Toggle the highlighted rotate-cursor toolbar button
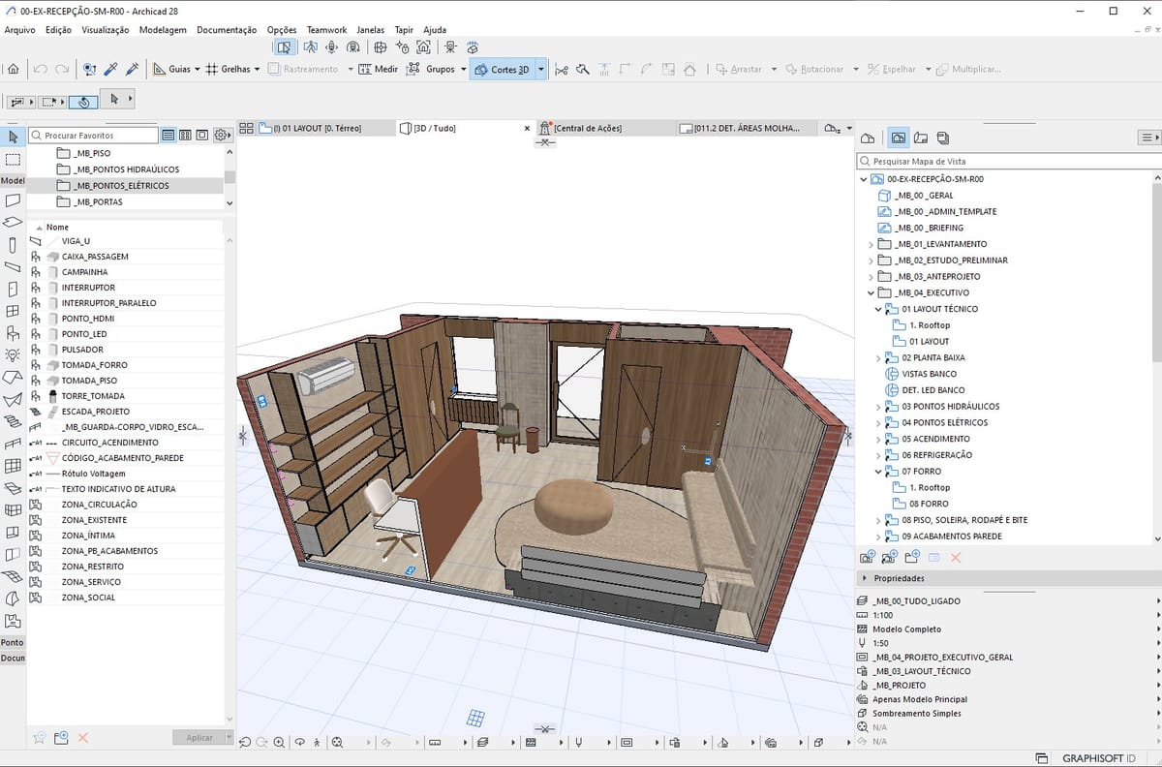The image size is (1162, 767). click(83, 101)
